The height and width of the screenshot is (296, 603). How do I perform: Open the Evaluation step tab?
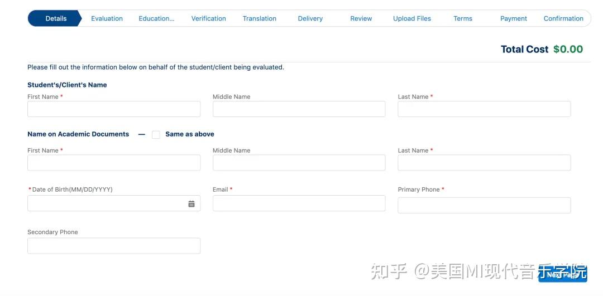[x=107, y=18]
